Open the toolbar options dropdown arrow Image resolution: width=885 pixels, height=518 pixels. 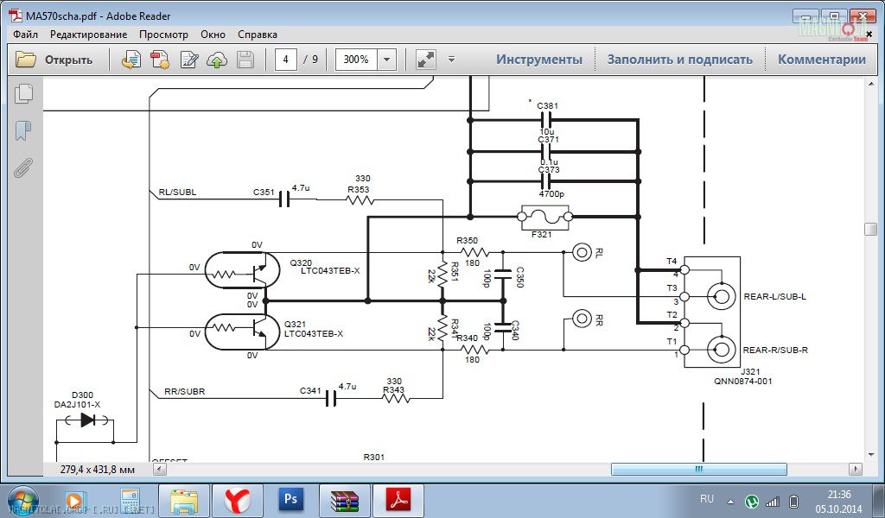click(451, 60)
